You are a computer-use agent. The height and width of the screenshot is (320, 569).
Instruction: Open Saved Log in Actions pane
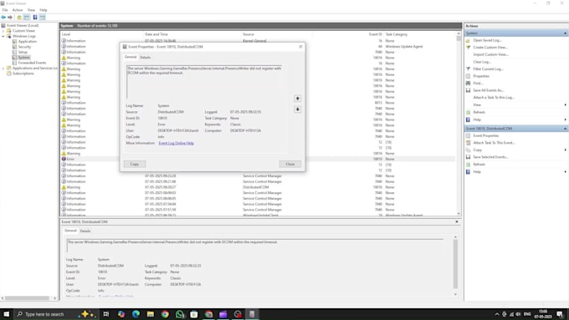[x=487, y=40]
